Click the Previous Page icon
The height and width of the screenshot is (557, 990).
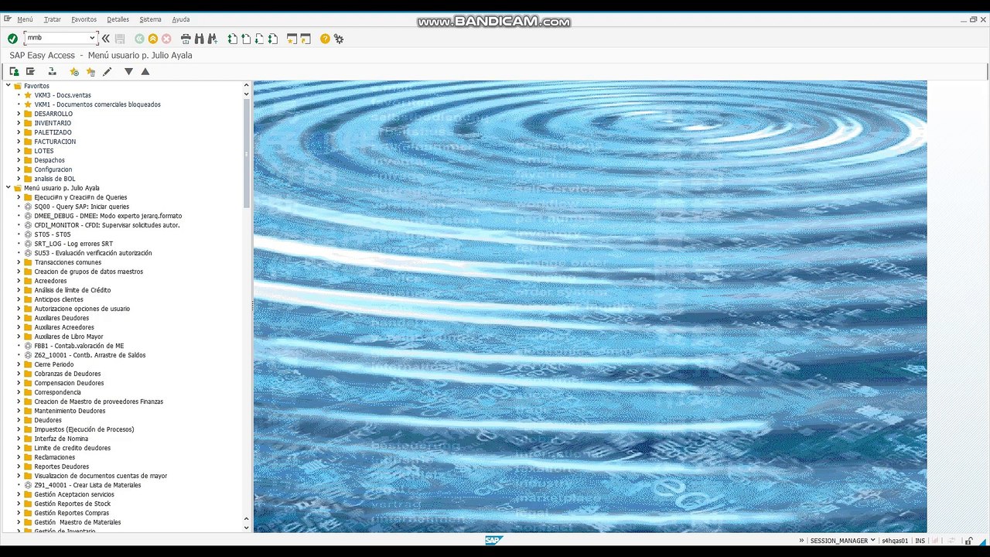pyautogui.click(x=245, y=39)
